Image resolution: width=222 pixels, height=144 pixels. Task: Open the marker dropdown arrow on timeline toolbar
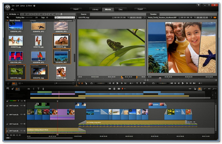[125, 89]
